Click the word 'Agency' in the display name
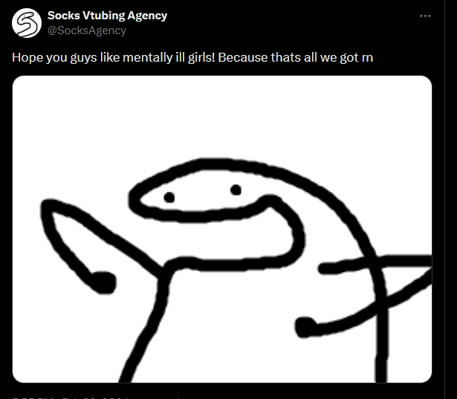Viewport: 457px width, 399px height. [147, 16]
